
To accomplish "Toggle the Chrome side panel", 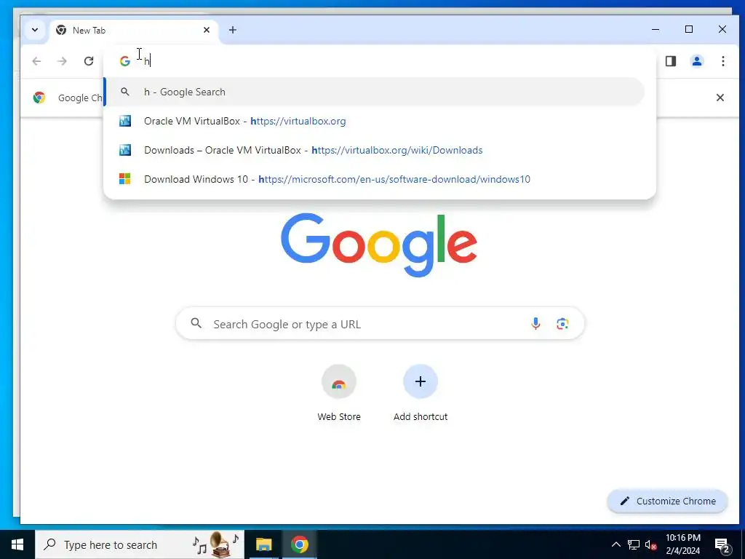I will (x=670, y=61).
